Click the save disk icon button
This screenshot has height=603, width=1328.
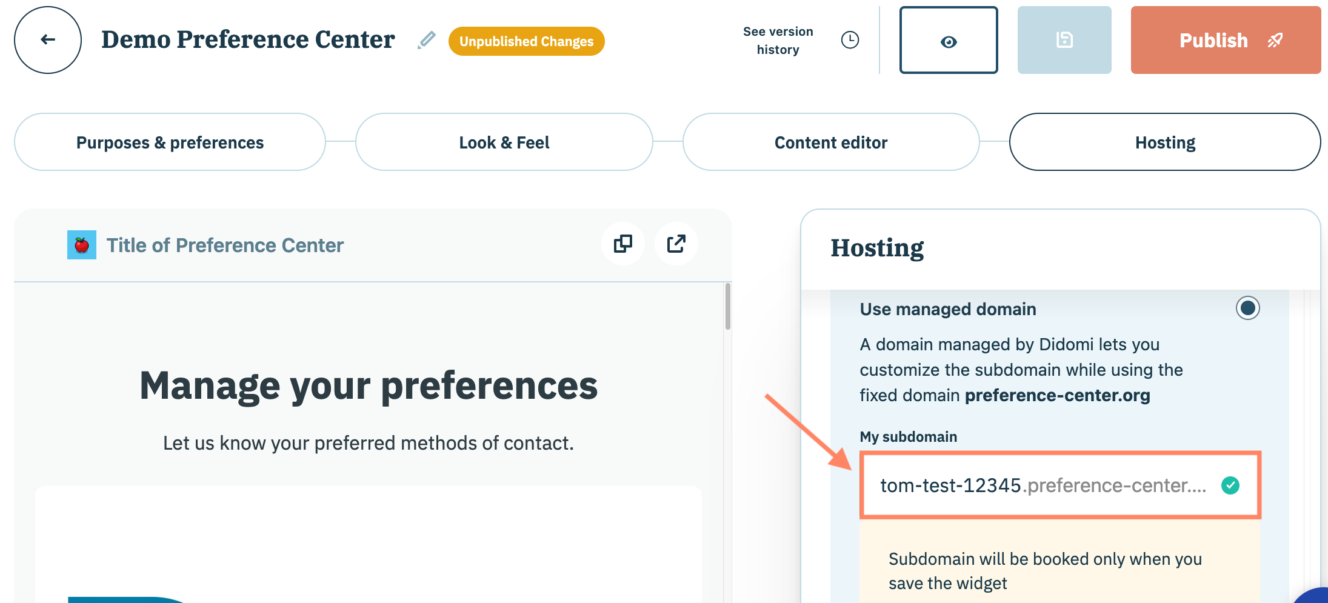[x=1064, y=40]
